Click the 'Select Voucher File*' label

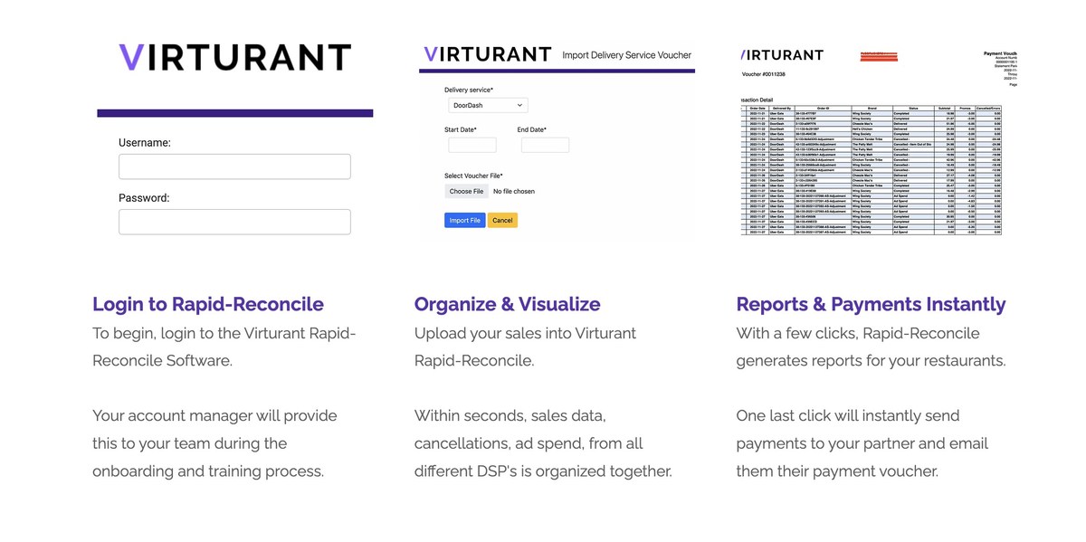coord(473,176)
